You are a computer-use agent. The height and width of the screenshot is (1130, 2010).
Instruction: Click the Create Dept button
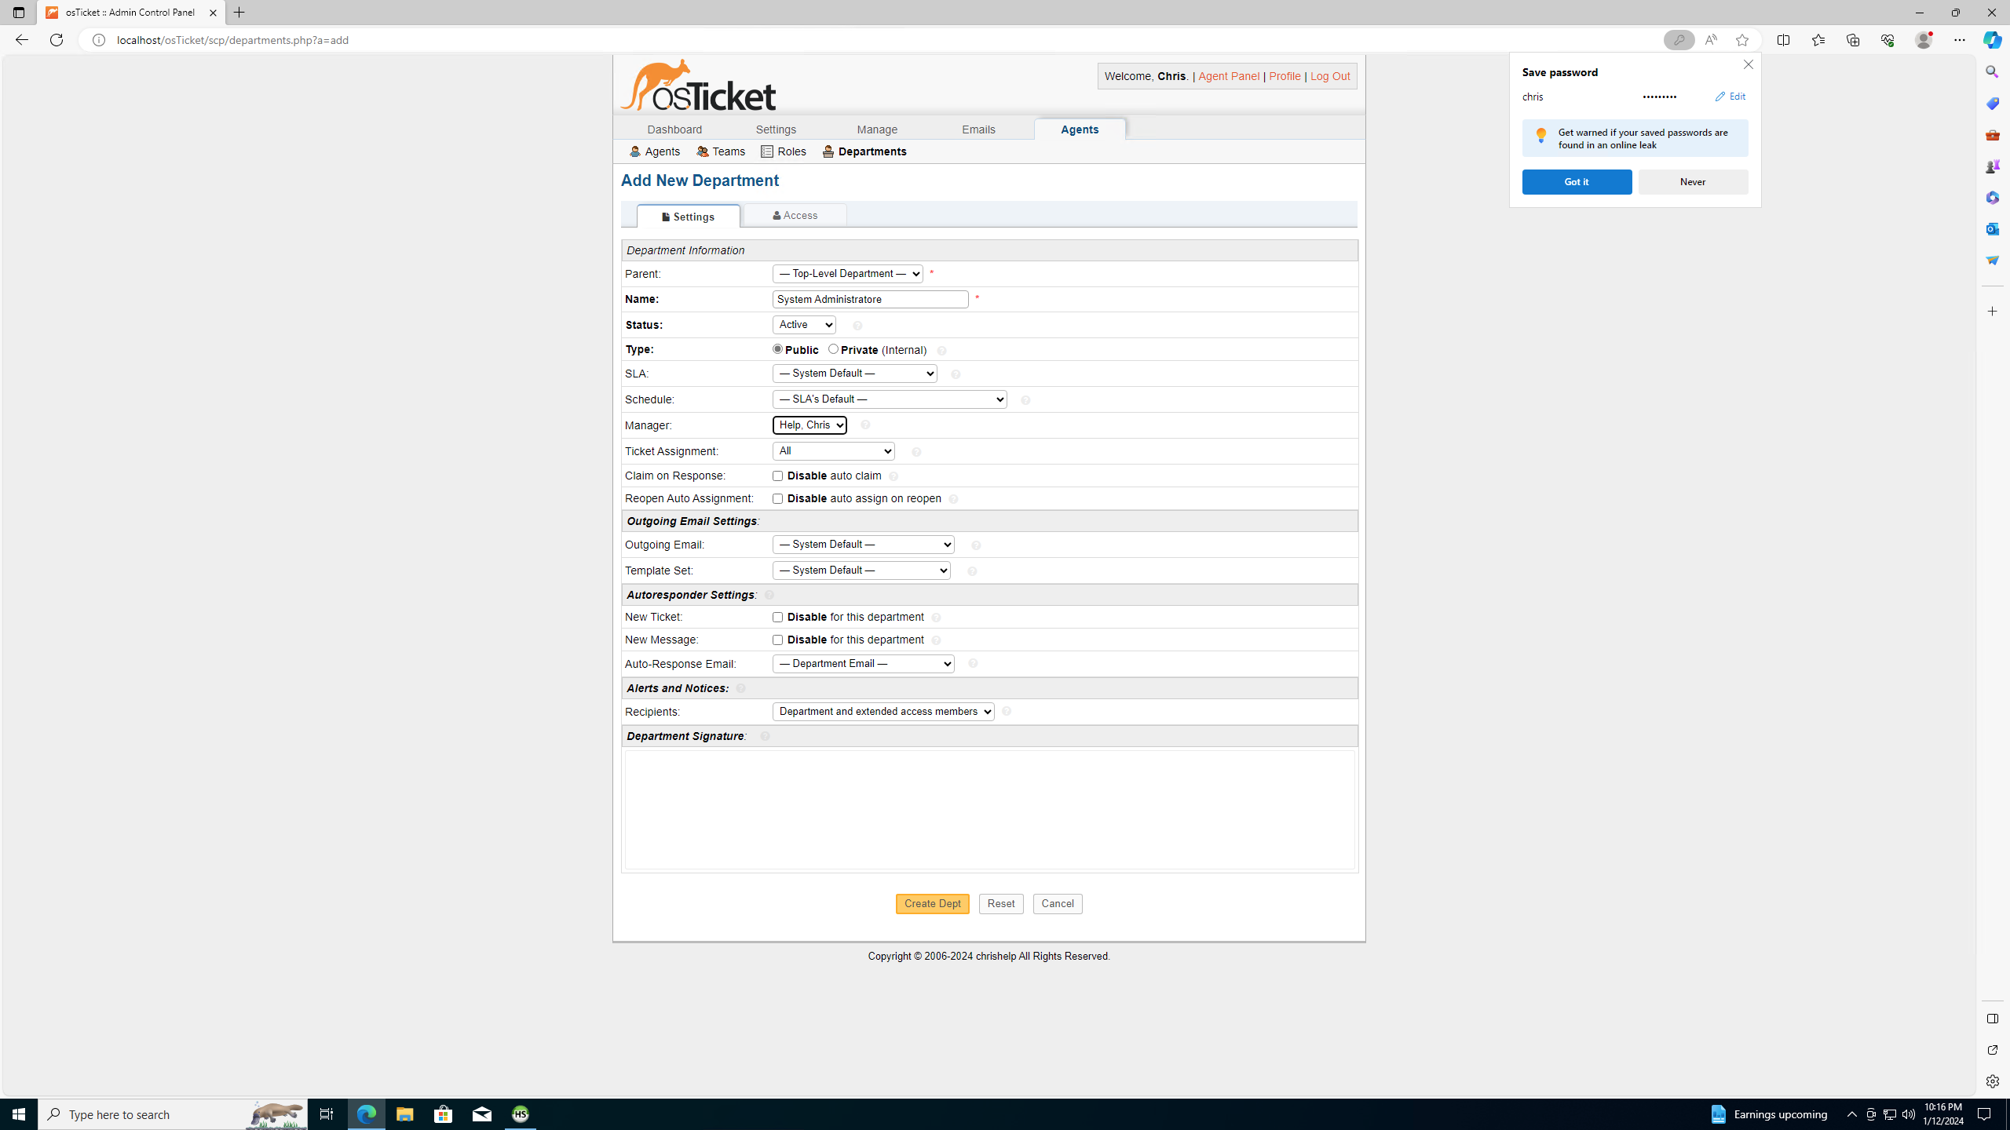click(x=932, y=904)
